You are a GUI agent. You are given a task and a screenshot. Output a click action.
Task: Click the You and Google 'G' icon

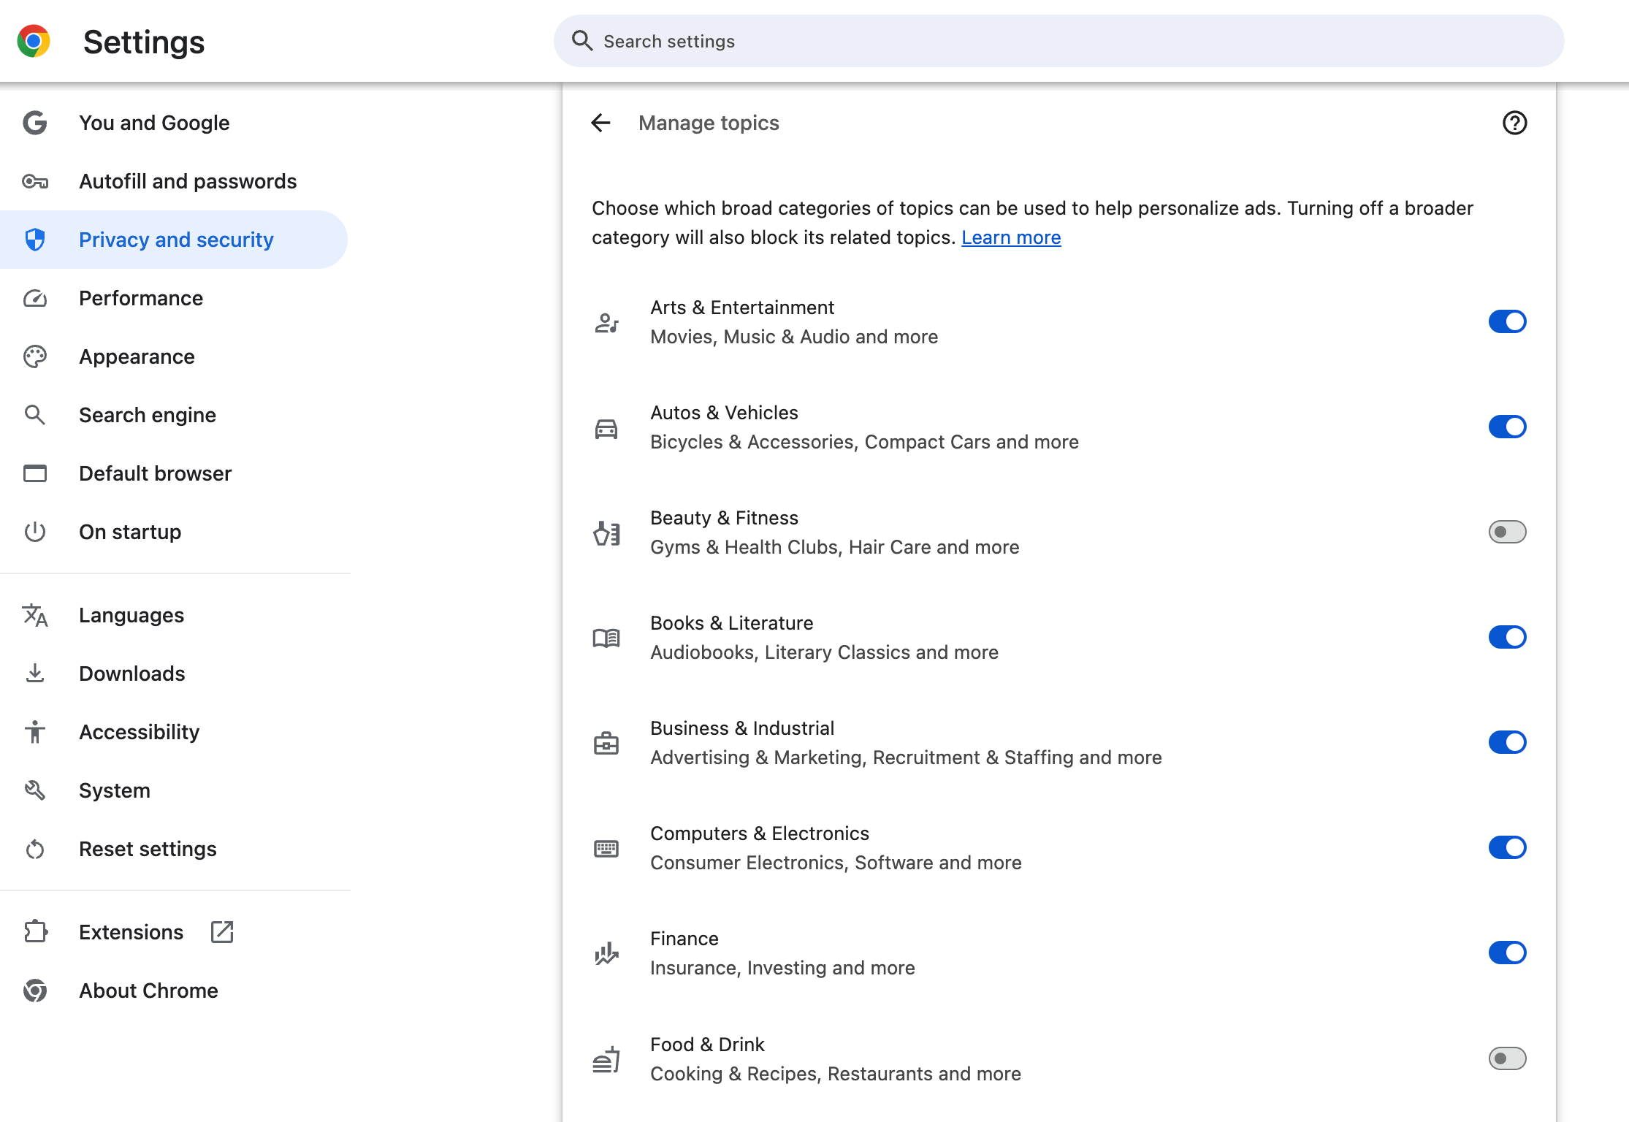tap(34, 123)
